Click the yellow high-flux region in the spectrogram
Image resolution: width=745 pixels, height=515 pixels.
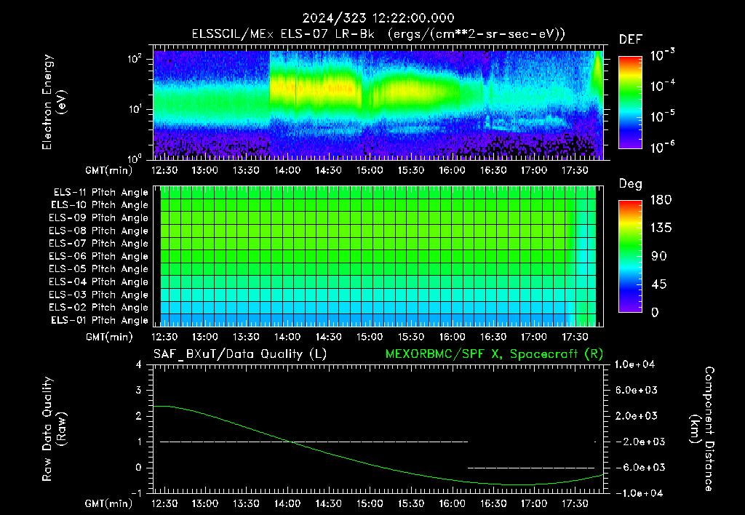(314, 89)
